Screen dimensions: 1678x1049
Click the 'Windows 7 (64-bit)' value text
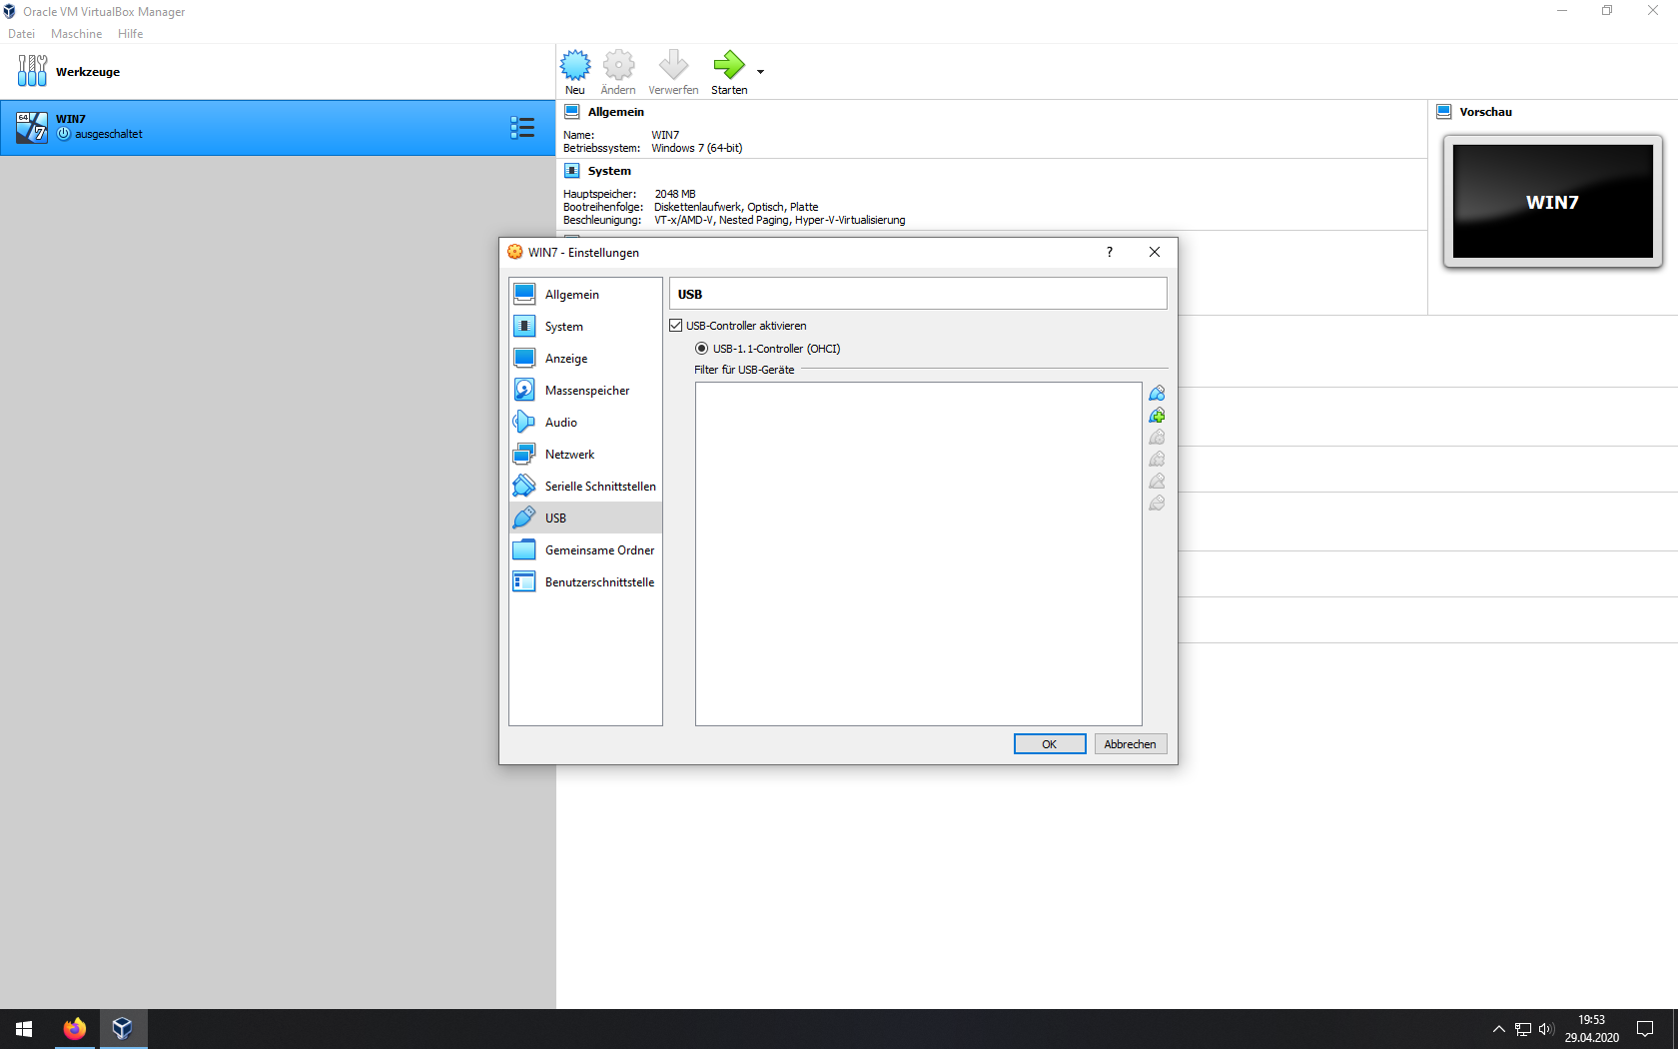coord(697,148)
